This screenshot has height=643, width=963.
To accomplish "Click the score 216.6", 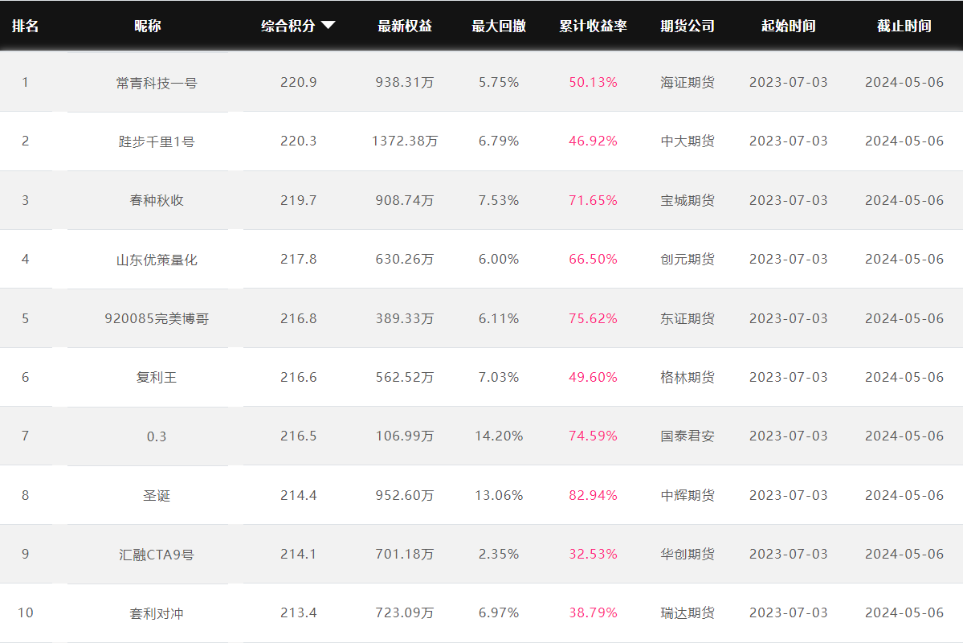I will point(299,377).
